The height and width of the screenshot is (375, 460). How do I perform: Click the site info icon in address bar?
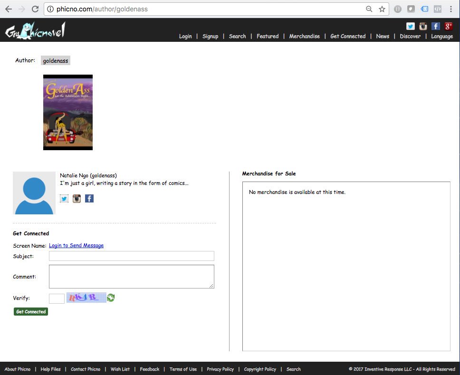click(x=50, y=9)
